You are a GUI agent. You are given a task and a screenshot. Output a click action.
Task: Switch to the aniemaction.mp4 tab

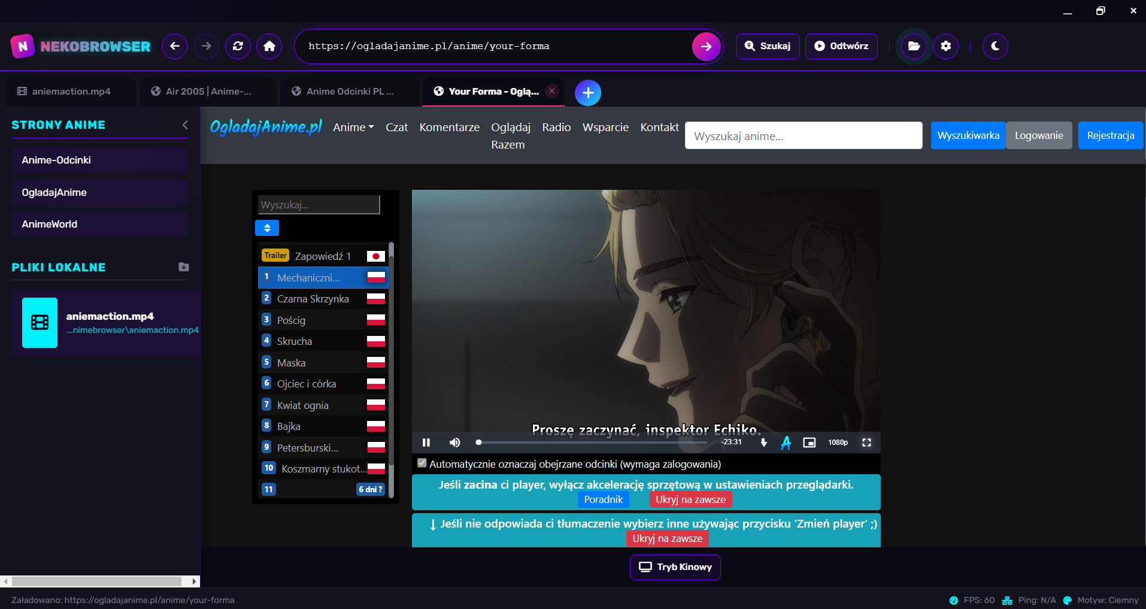point(71,92)
